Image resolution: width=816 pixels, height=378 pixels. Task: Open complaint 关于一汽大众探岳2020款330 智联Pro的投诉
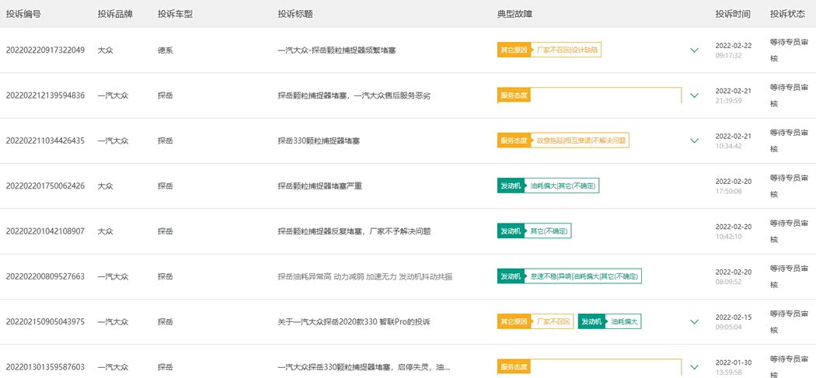click(x=354, y=321)
